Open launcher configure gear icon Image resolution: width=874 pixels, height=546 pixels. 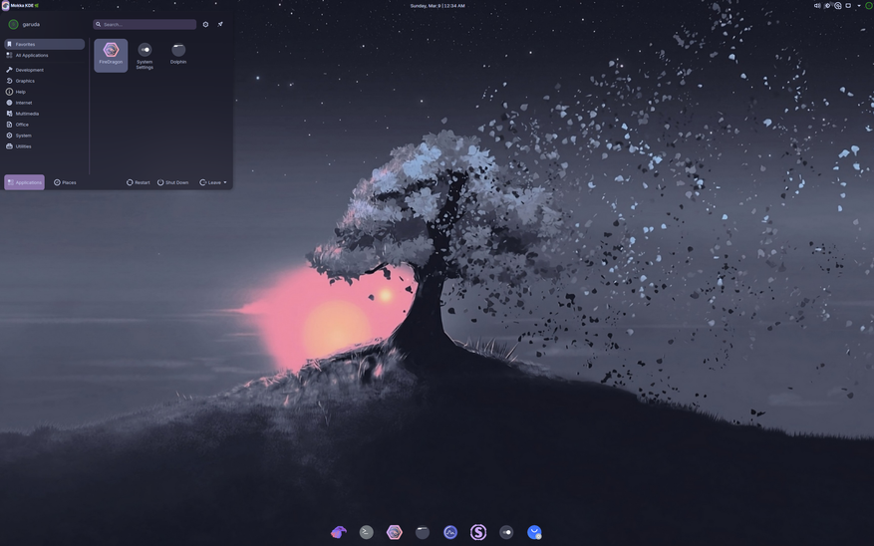(205, 25)
